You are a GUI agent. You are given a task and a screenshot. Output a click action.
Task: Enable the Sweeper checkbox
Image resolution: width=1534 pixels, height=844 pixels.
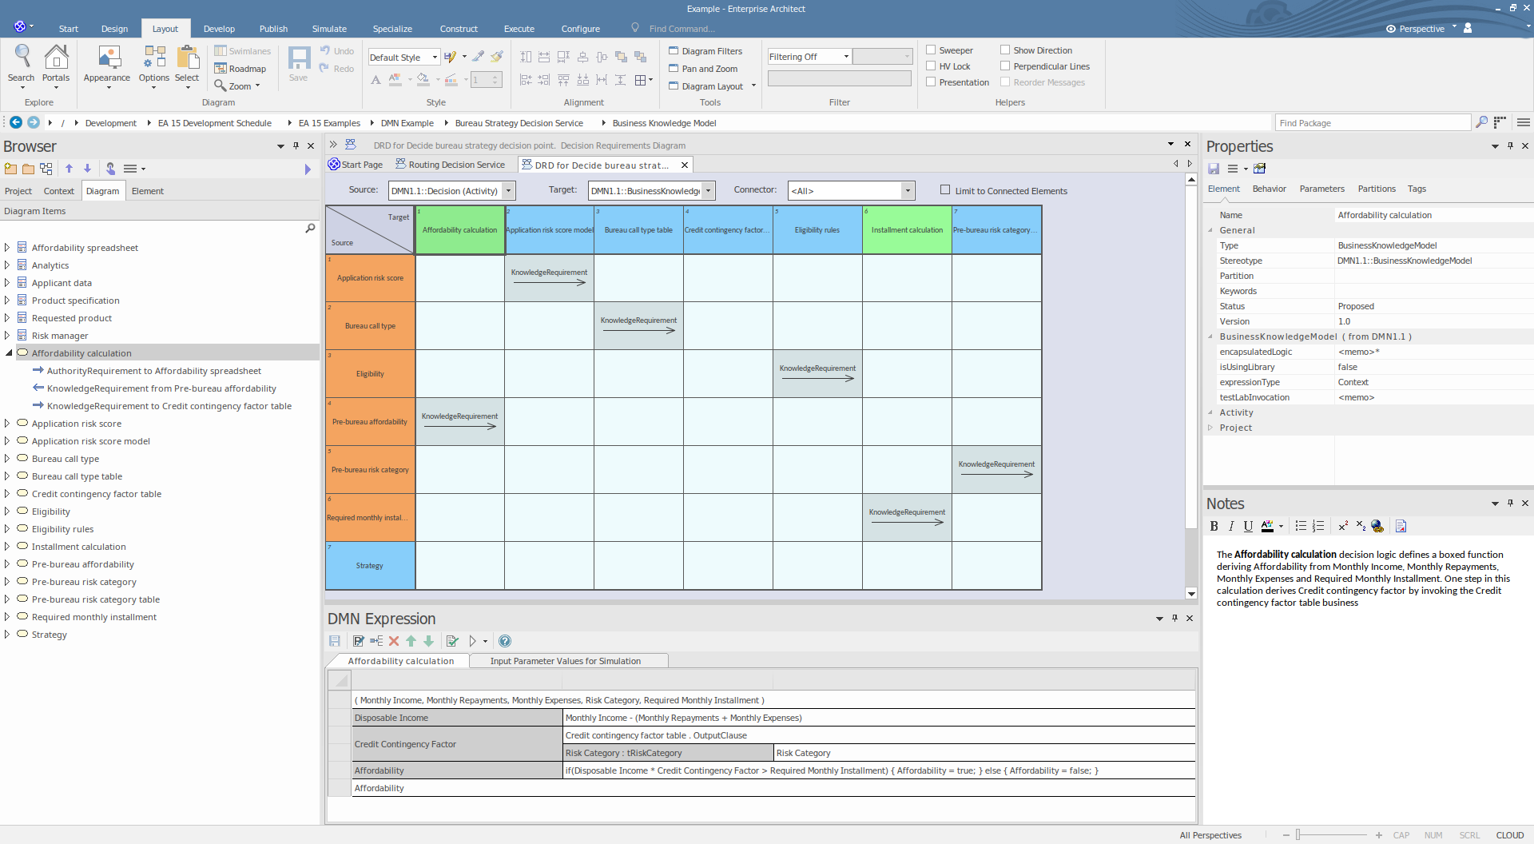pyautogui.click(x=931, y=50)
